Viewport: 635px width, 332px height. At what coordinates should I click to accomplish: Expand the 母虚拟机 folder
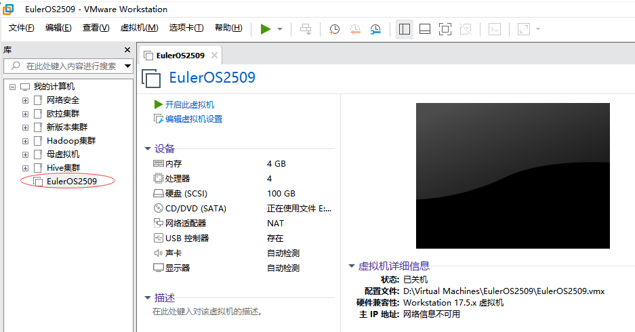coord(25,154)
